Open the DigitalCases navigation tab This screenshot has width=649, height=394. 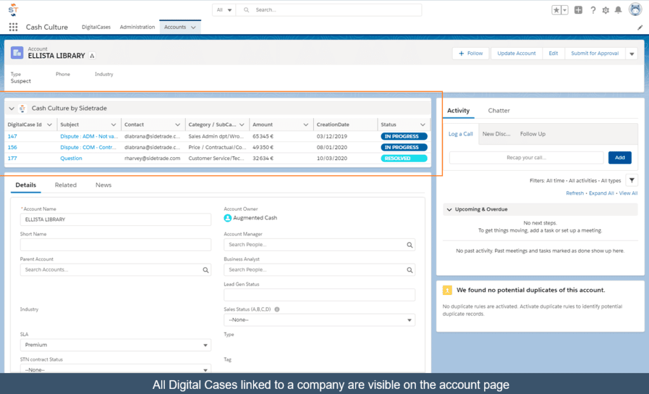point(96,27)
